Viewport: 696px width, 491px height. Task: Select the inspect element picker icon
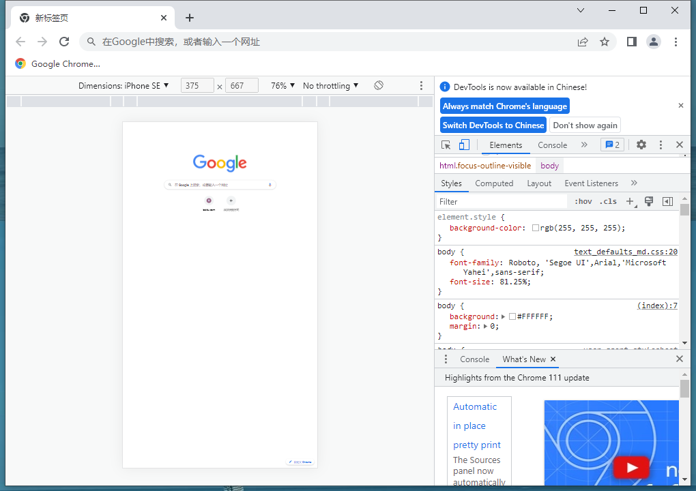click(446, 145)
